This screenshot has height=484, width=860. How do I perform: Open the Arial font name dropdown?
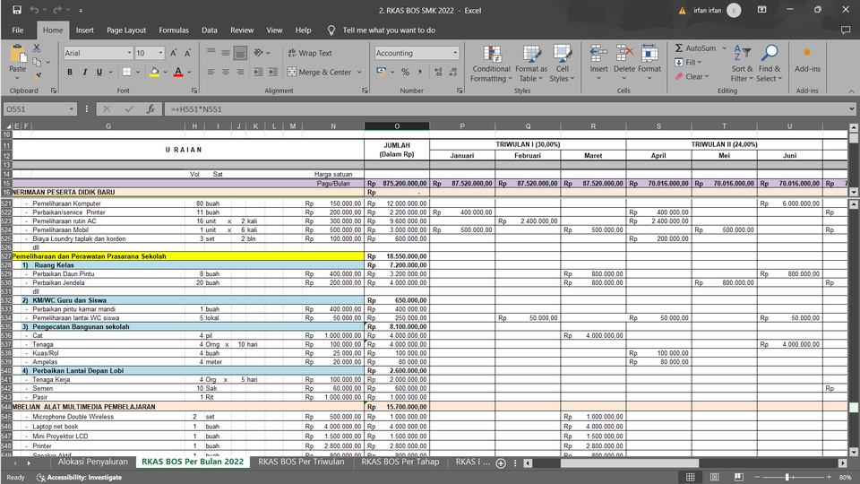129,53
